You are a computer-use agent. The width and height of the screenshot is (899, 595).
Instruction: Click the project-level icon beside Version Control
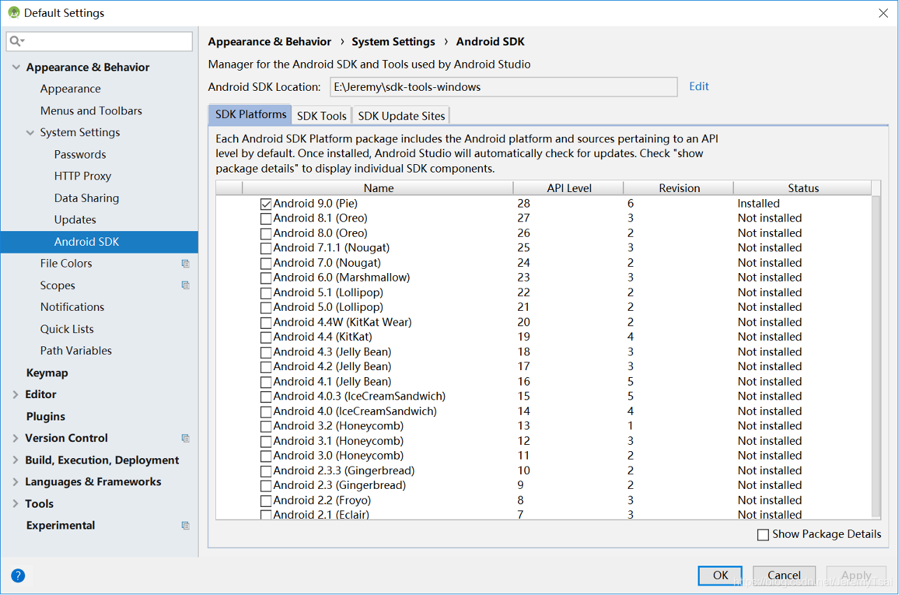coord(185,438)
